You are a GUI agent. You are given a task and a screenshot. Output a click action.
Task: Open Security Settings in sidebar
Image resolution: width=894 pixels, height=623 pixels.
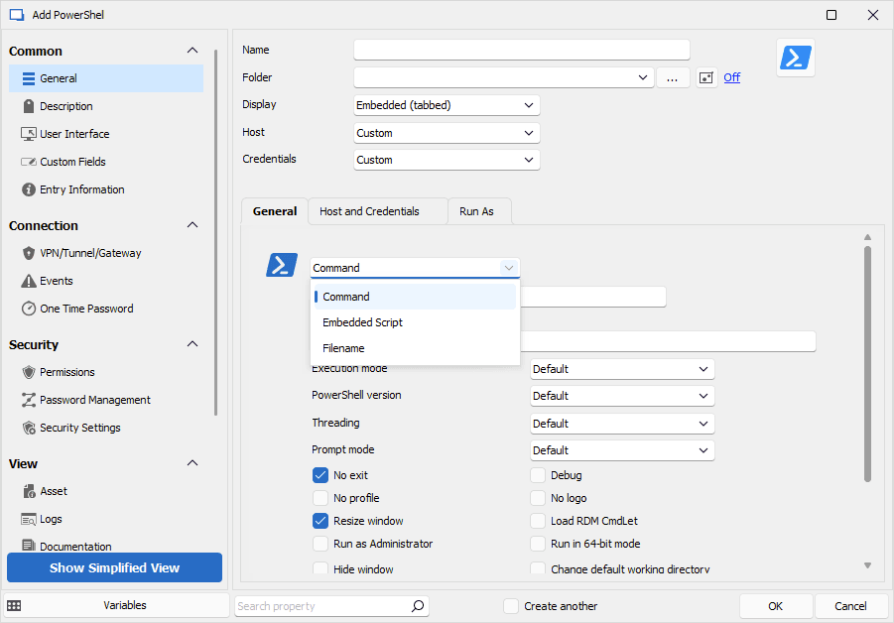[x=79, y=428]
